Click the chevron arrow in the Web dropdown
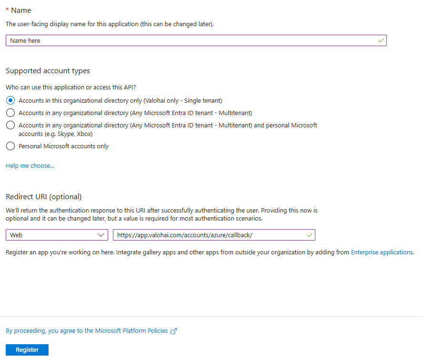Viewport: 423px width, 358px height. 101,235
